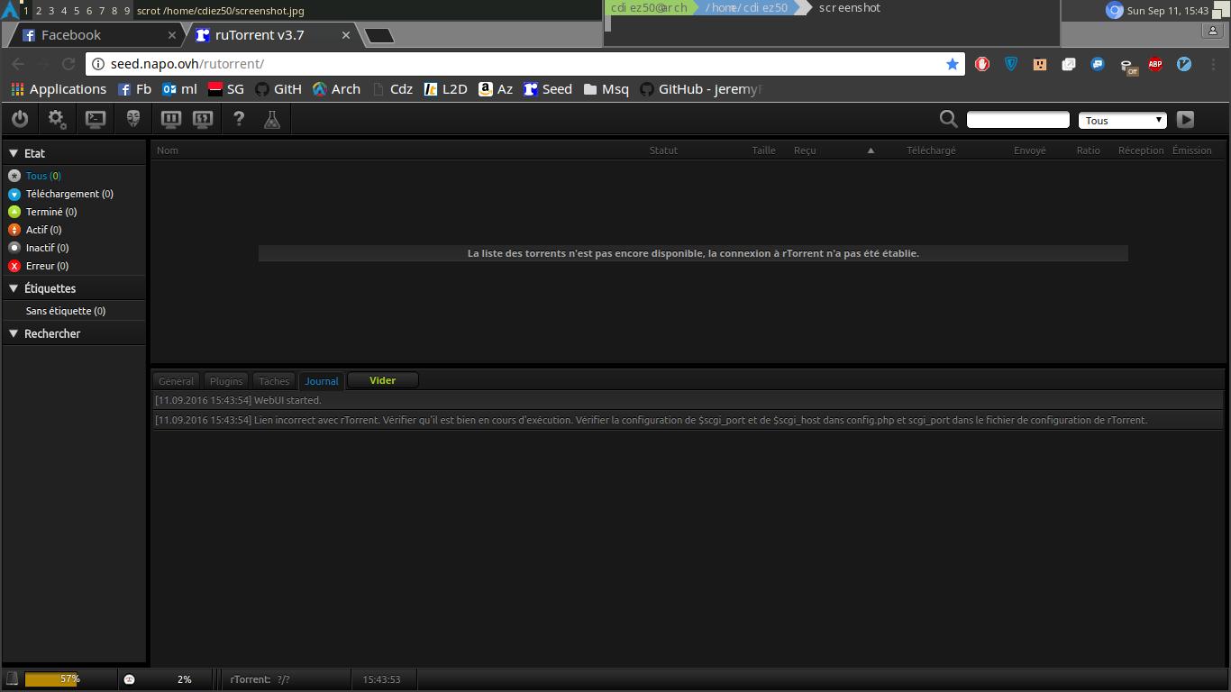Open the Fb bookmark
Image resolution: width=1231 pixels, height=692 pixels.
[x=135, y=89]
